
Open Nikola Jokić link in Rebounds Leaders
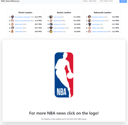(x=96, y=28)
